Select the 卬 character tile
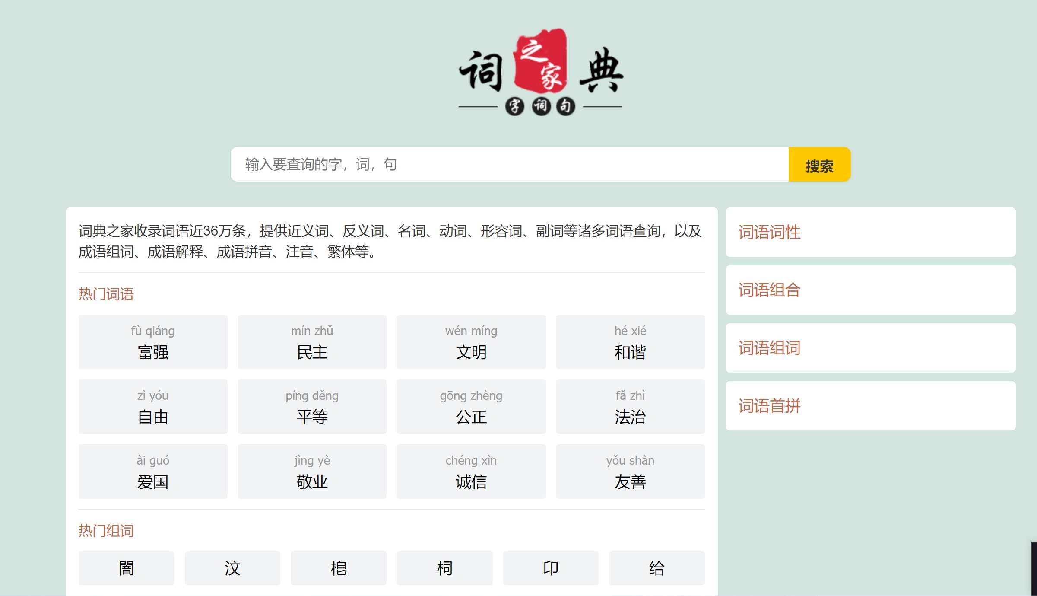The width and height of the screenshot is (1037, 596). click(551, 568)
